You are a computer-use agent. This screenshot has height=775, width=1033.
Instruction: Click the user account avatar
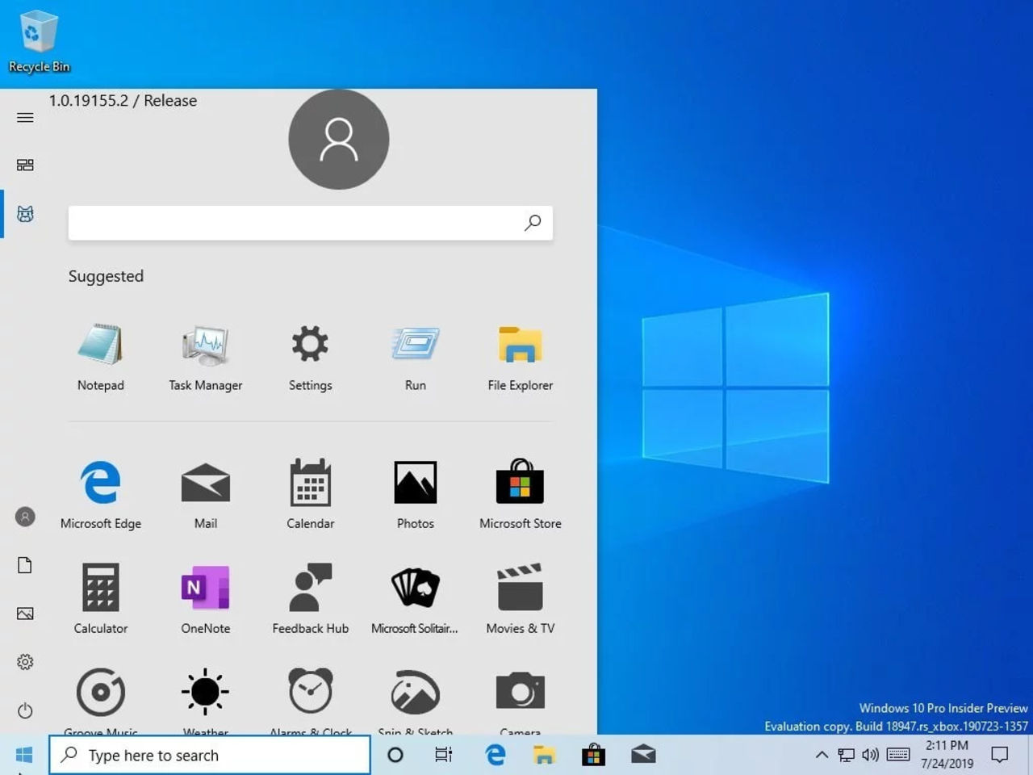click(x=338, y=139)
